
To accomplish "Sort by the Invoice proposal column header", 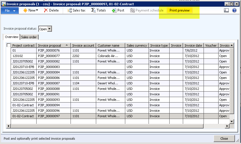I will pos(50,45).
